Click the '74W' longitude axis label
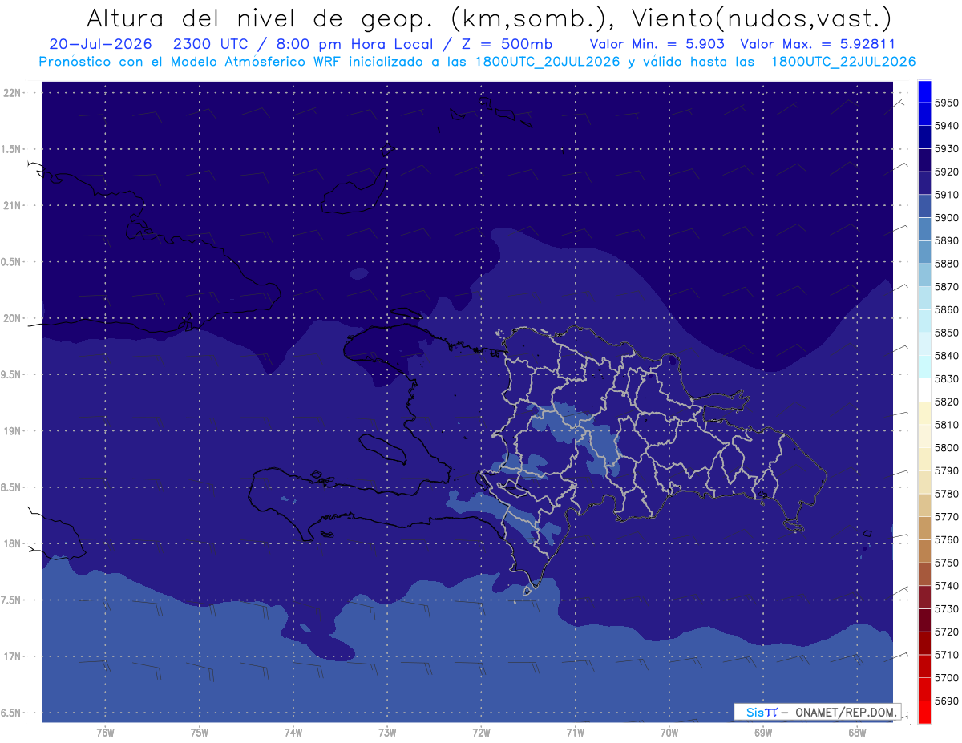This screenshot has height=743, width=962. [293, 733]
